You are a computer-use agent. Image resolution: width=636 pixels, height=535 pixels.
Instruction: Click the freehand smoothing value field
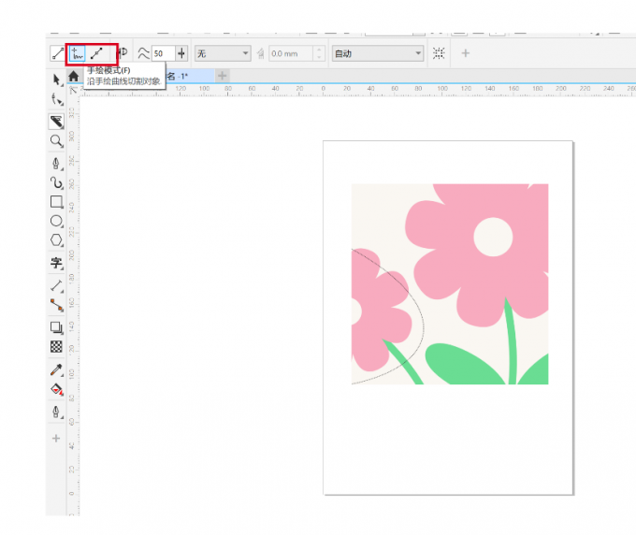pyautogui.click(x=162, y=54)
